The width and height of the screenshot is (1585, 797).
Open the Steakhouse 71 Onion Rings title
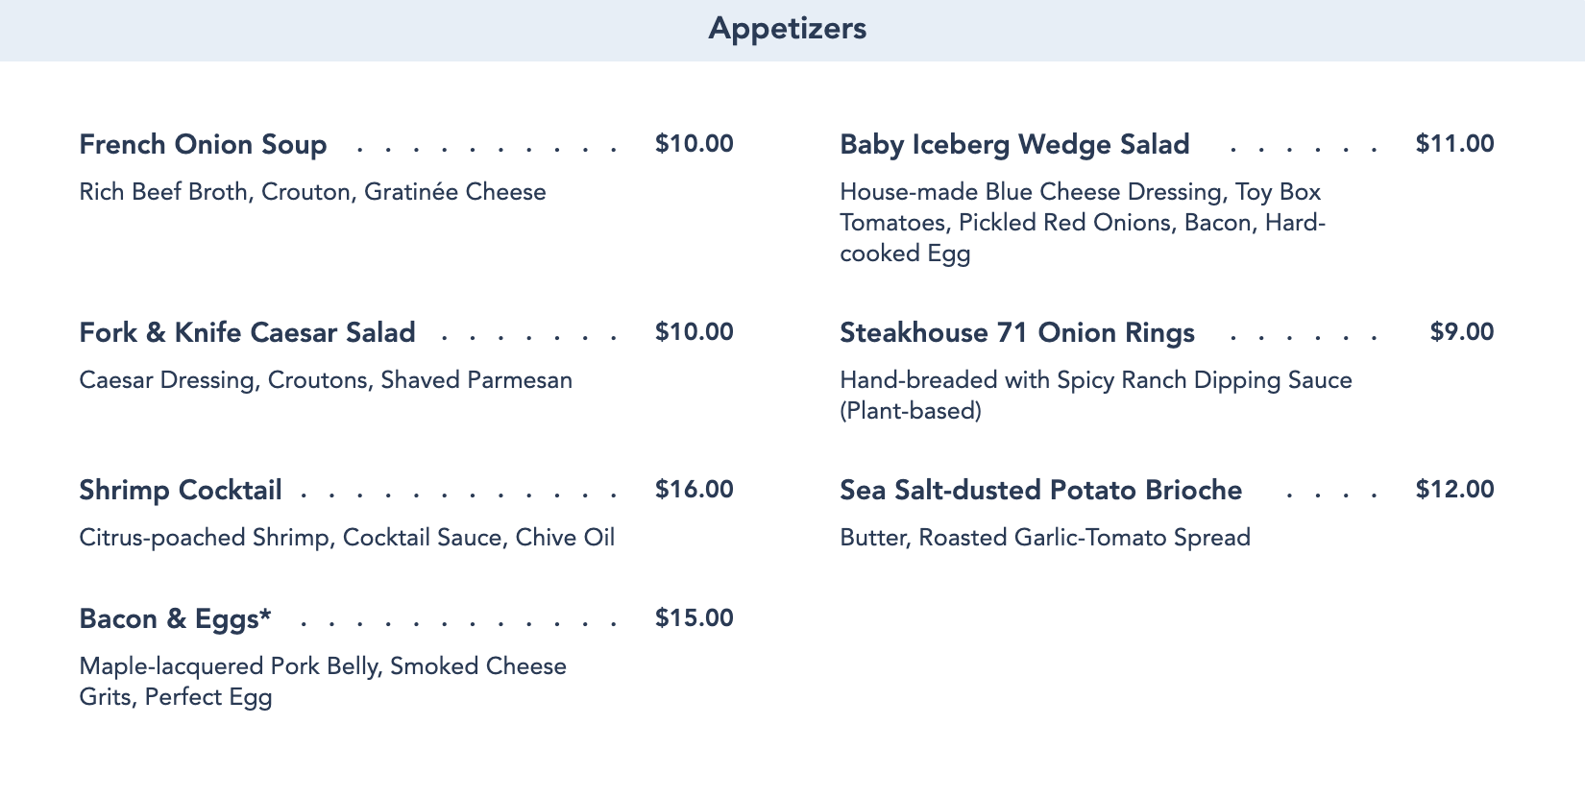tap(1017, 333)
